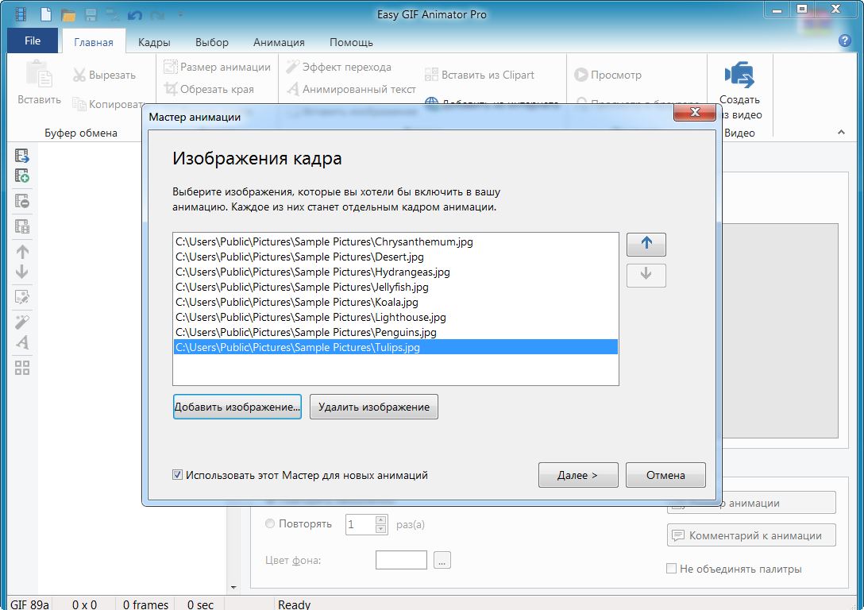864x610 pixels.
Task: Click Анимированный текст in the ribbon
Action: [x=351, y=89]
